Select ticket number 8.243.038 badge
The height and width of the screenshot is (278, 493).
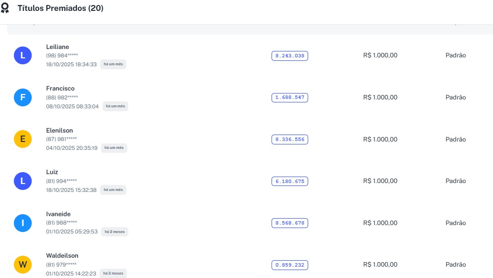tap(290, 56)
